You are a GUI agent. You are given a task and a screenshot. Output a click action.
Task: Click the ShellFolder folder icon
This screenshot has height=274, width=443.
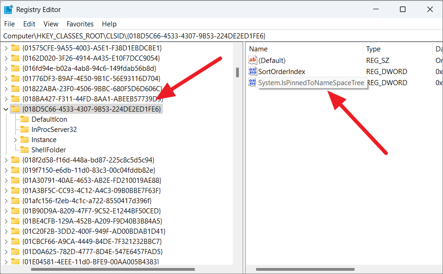pos(25,149)
